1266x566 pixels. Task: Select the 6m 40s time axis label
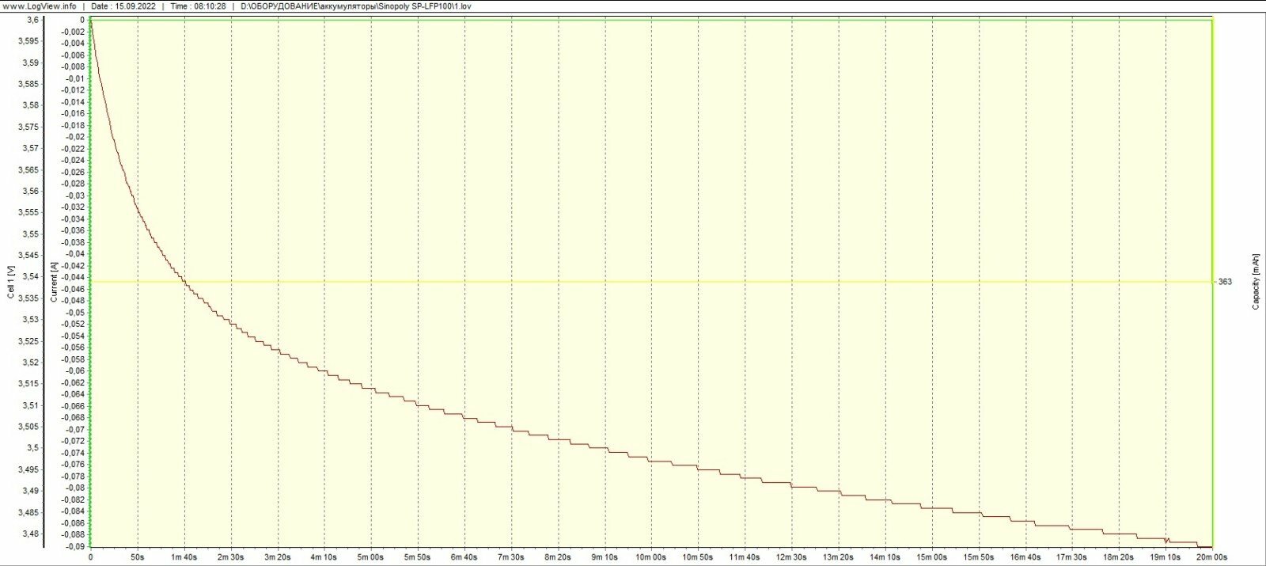point(464,557)
